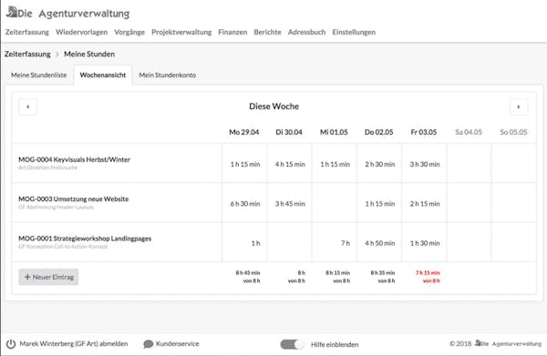Go to the previous week arrow
The width and height of the screenshot is (547, 356).
coord(28,107)
